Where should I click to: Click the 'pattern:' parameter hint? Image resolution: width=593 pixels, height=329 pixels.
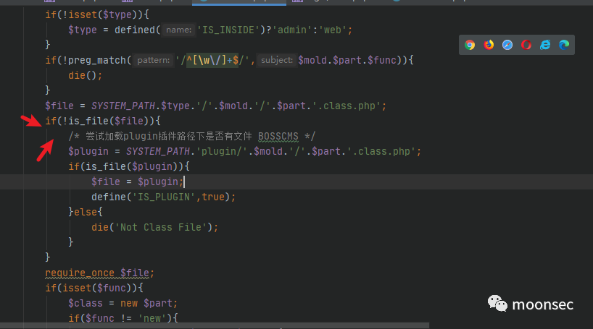coord(154,61)
